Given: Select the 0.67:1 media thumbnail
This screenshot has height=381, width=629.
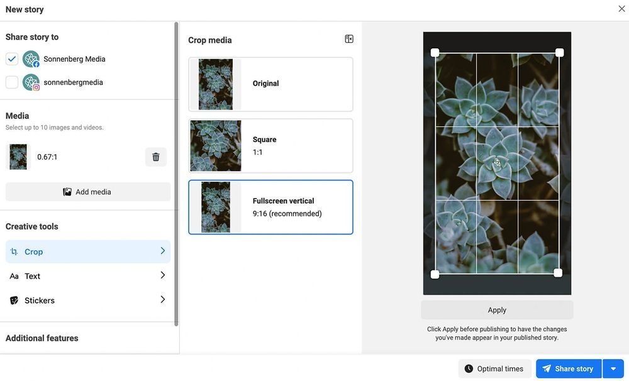Looking at the screenshot, I should pyautogui.click(x=18, y=157).
